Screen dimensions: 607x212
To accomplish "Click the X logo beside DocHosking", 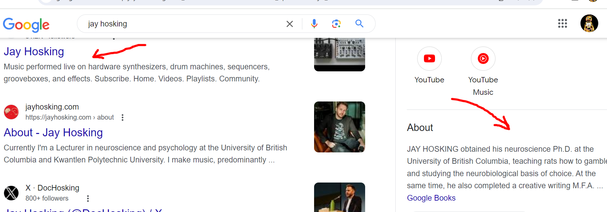I will pos(11,193).
